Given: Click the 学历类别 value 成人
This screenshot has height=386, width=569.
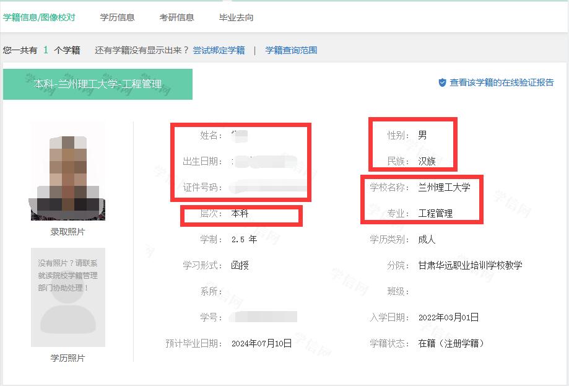Looking at the screenshot, I should pyautogui.click(x=427, y=239).
